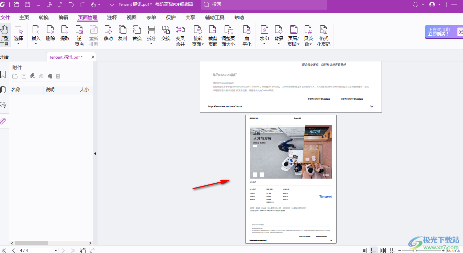Open the Comments side panel

tap(3, 105)
